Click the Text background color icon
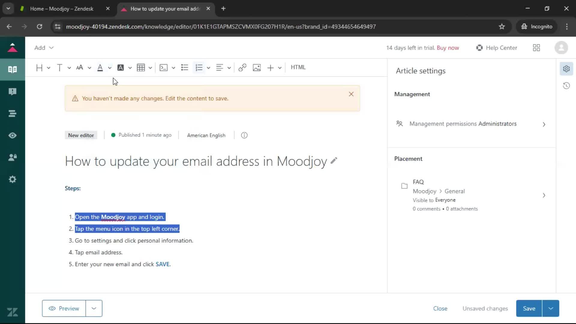576x324 pixels. (121, 67)
